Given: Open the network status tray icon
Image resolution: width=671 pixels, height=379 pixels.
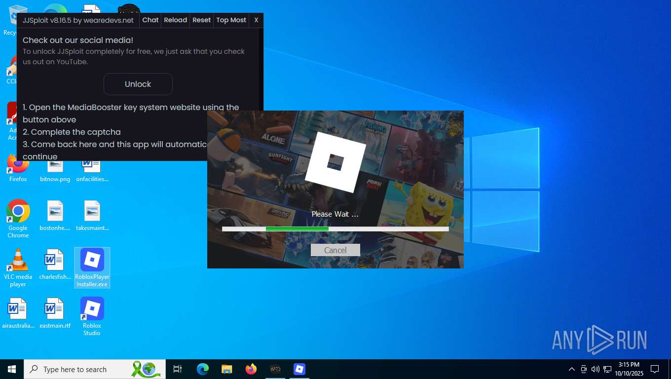Looking at the screenshot, I should (607, 369).
